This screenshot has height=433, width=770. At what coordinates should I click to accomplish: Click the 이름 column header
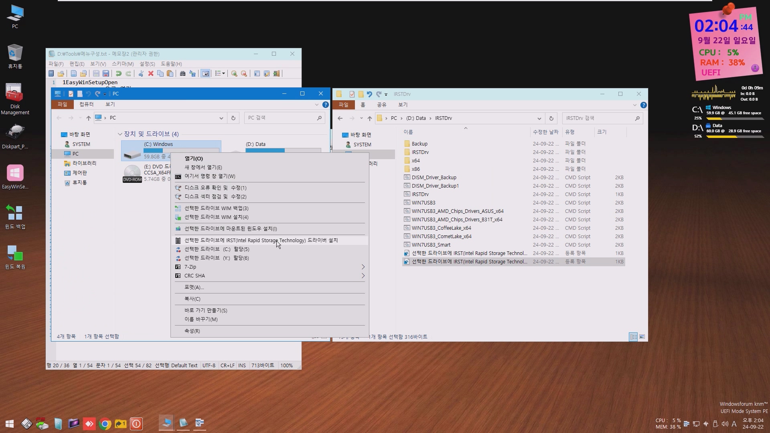(x=466, y=132)
